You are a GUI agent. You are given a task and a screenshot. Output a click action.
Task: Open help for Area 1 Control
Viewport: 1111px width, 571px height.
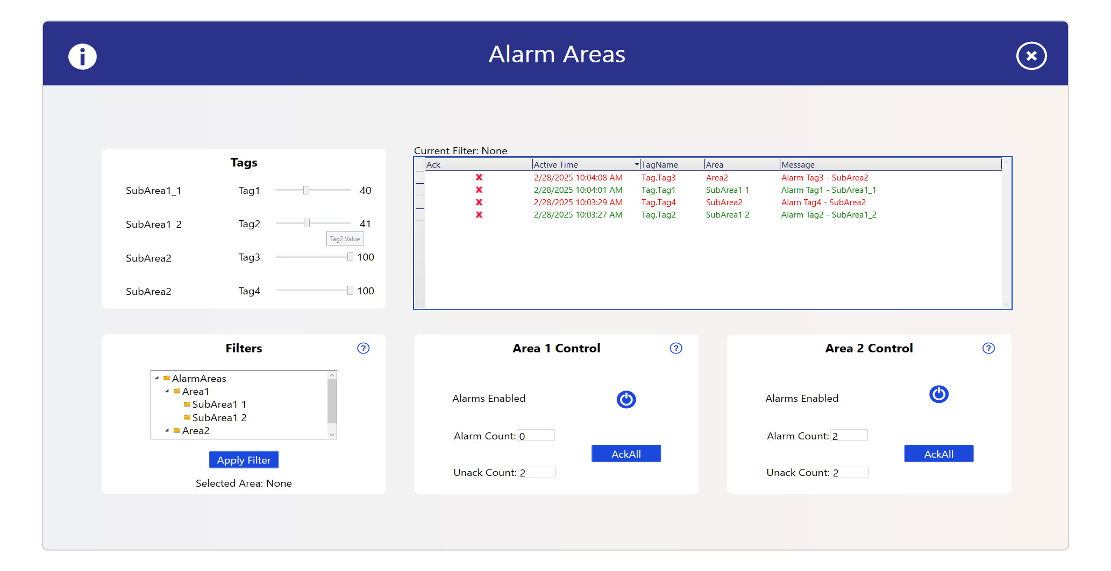(676, 348)
